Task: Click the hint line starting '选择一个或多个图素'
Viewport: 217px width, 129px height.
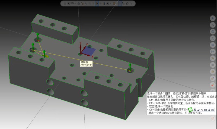Action: (x=177, y=93)
